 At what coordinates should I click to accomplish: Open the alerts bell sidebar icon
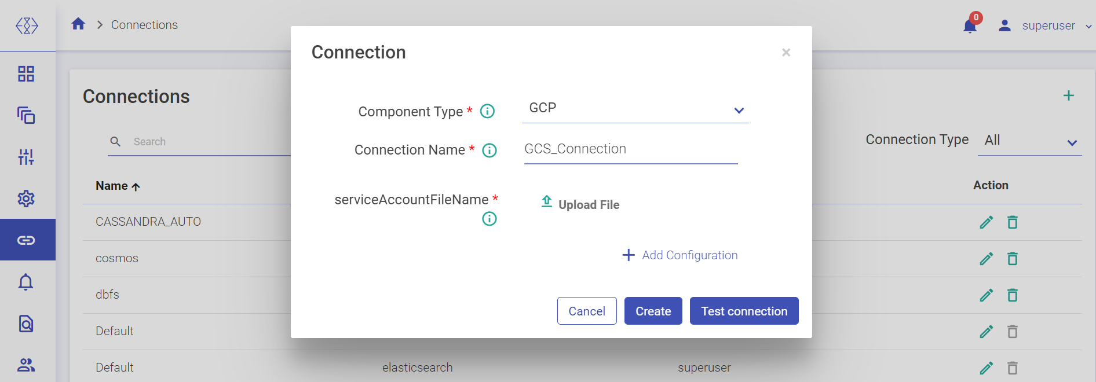click(26, 282)
